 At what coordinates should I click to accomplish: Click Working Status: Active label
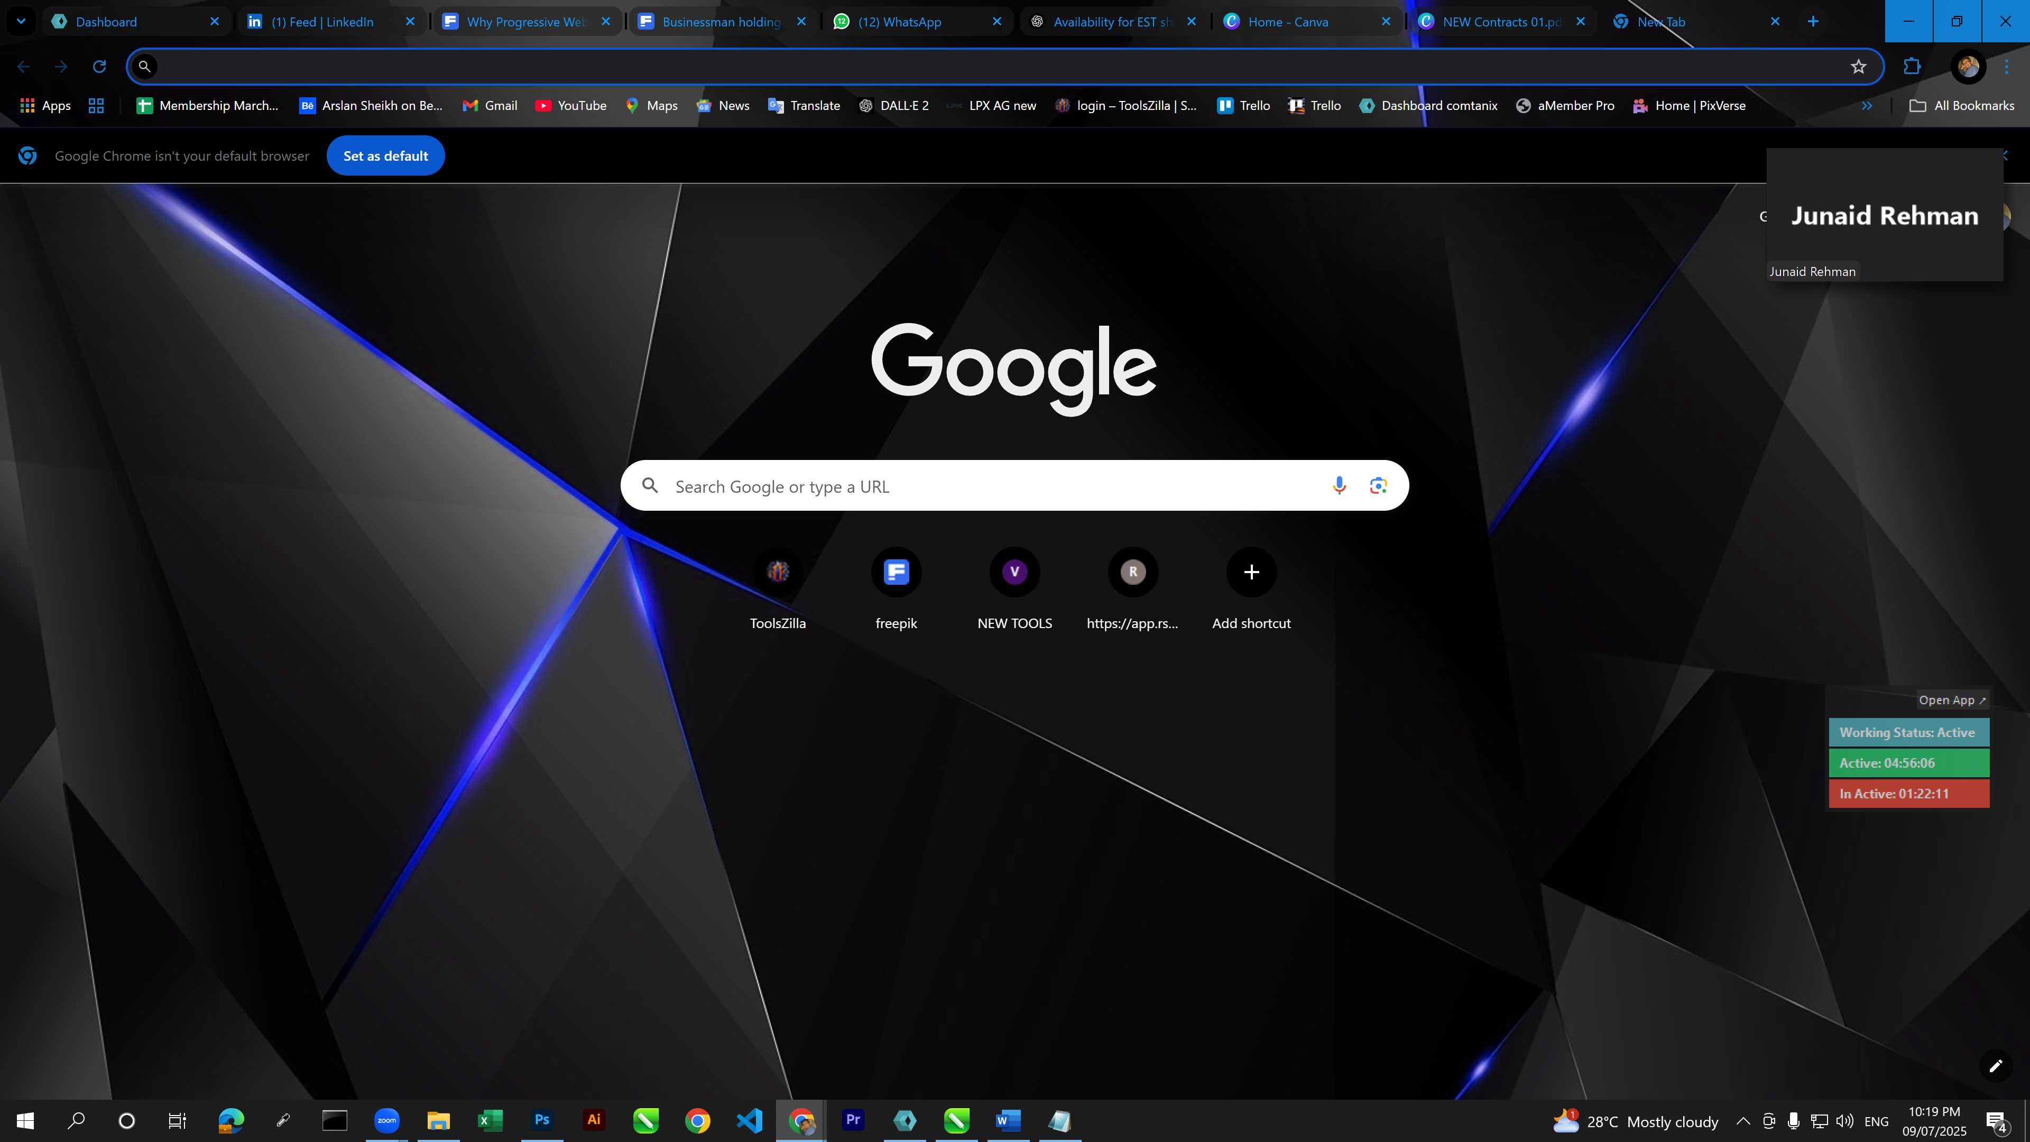1908,732
